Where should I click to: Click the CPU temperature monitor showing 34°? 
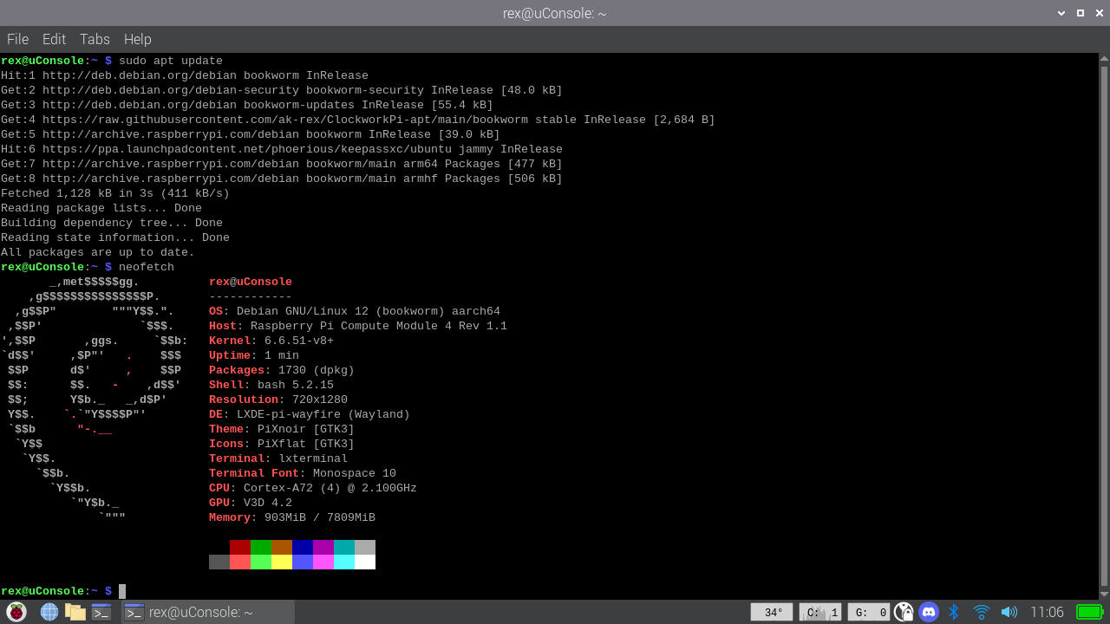[772, 612]
